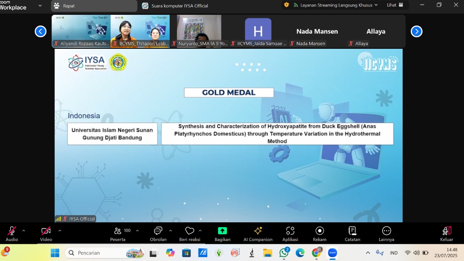Open the Obrolan chat panel
464x261 pixels.
point(158,231)
